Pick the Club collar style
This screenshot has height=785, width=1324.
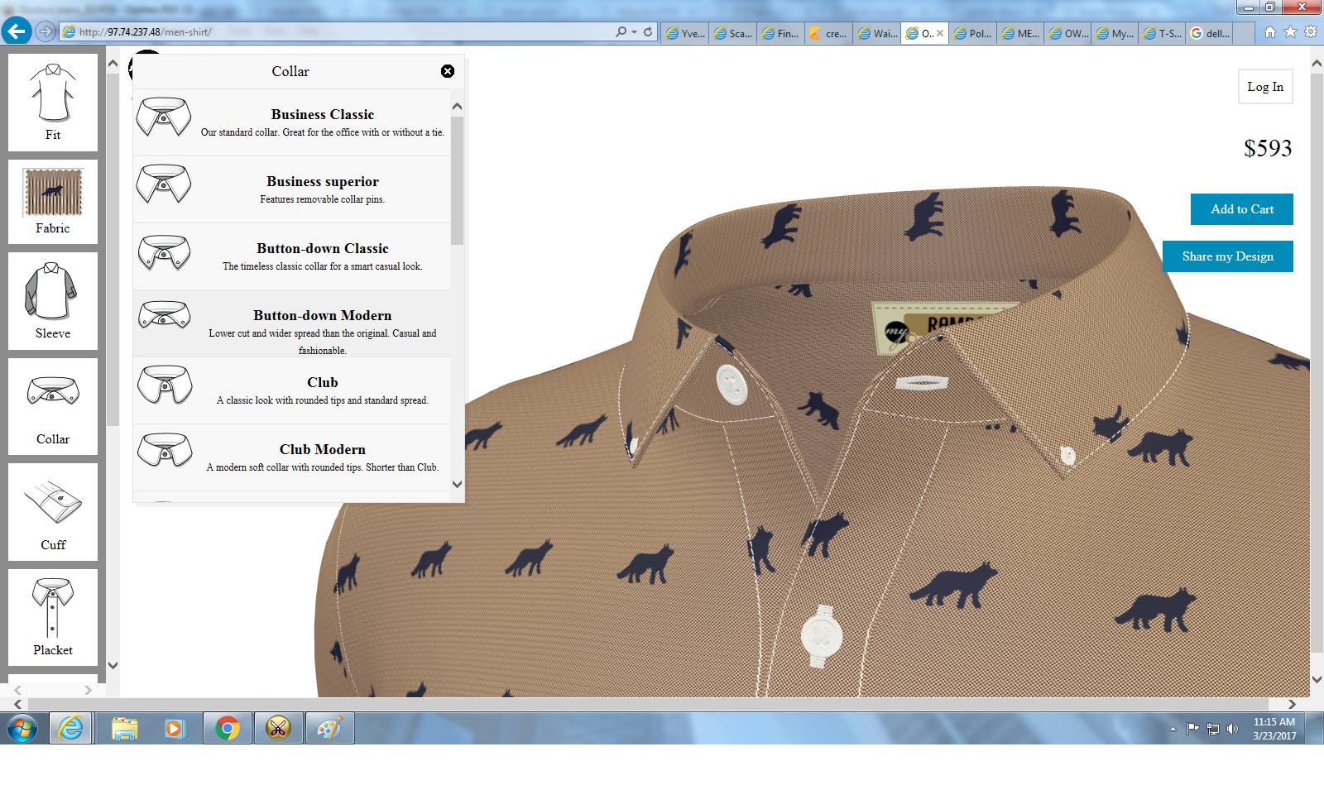tap(322, 390)
